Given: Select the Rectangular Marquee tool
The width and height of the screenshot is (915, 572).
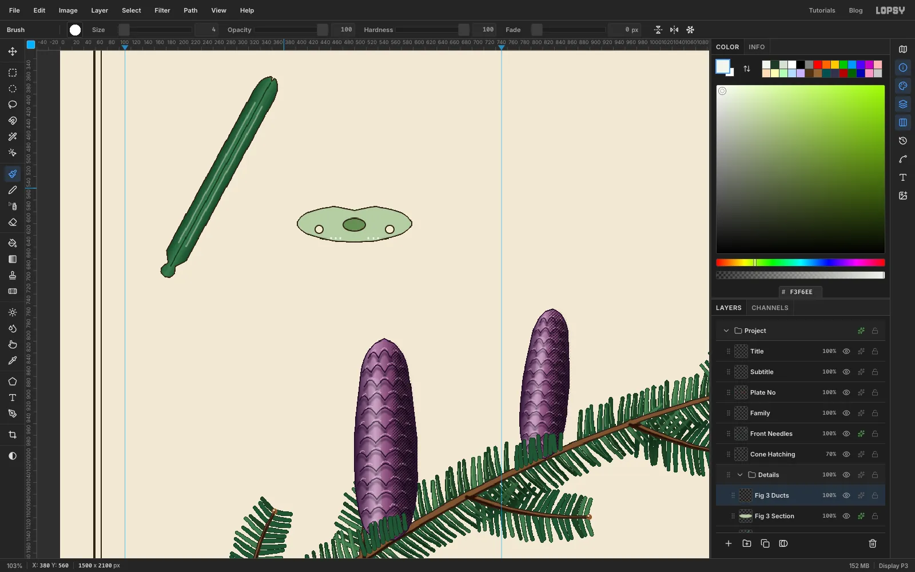Looking at the screenshot, I should coord(13,73).
